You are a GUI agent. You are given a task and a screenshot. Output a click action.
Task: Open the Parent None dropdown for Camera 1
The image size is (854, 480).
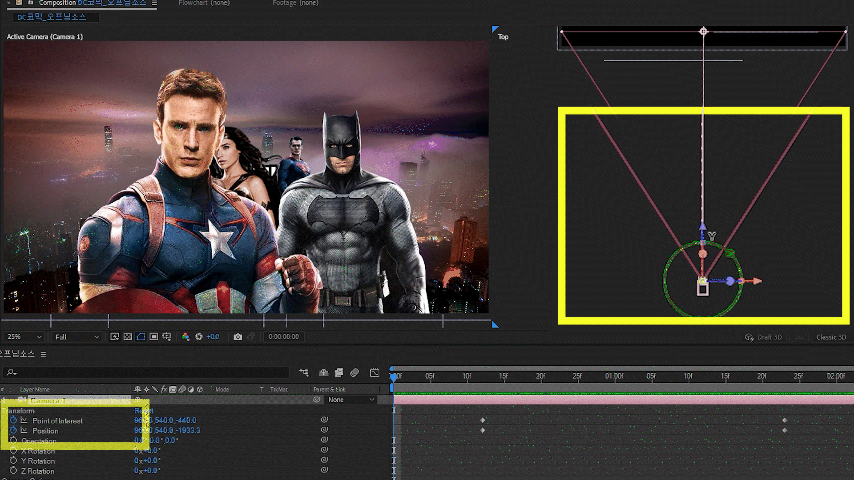coord(351,400)
